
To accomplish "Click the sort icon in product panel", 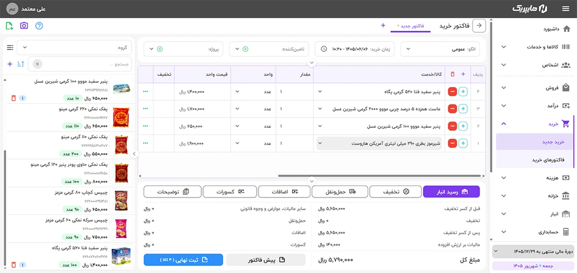I will [x=21, y=64].
